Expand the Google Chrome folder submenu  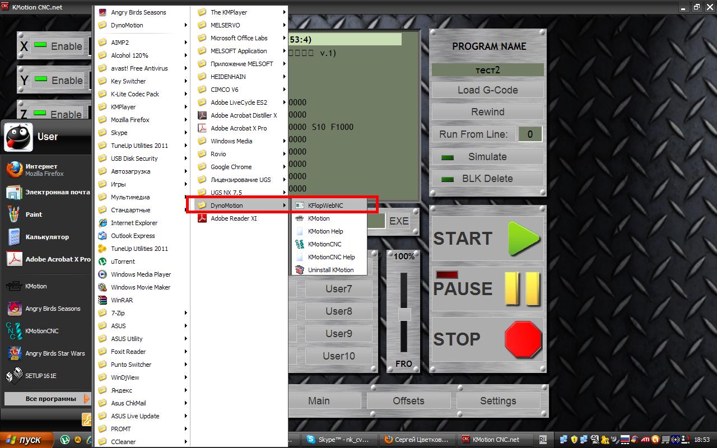point(241,167)
